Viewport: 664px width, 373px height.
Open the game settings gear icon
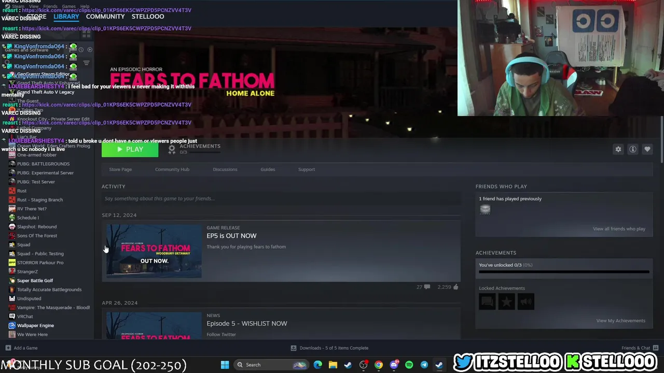pos(618,149)
